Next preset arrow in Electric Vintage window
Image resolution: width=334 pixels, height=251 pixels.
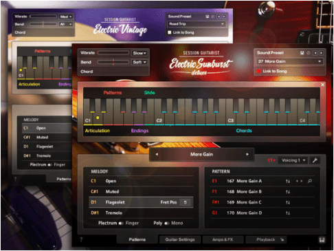point(224,17)
